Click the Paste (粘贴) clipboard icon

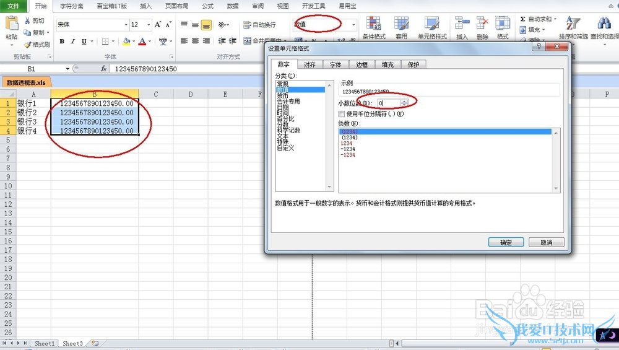(11, 24)
